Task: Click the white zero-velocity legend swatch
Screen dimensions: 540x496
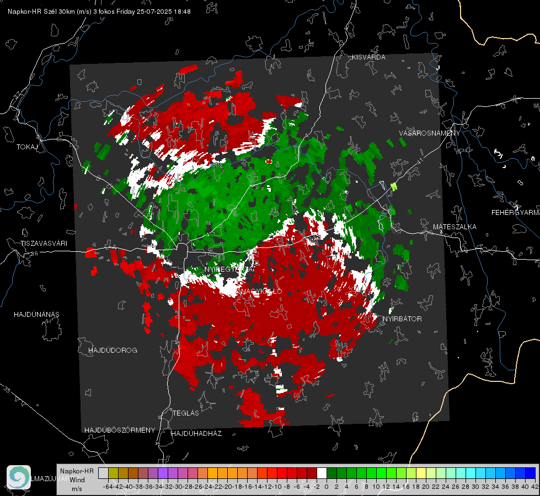Action: [322, 473]
